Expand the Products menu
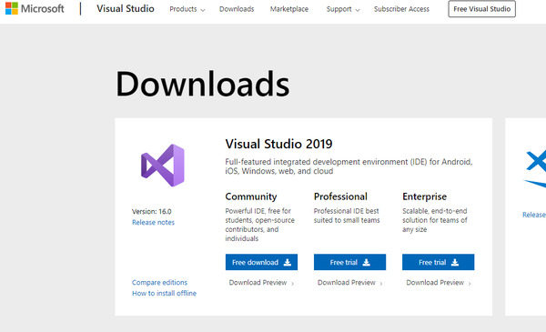 (187, 9)
